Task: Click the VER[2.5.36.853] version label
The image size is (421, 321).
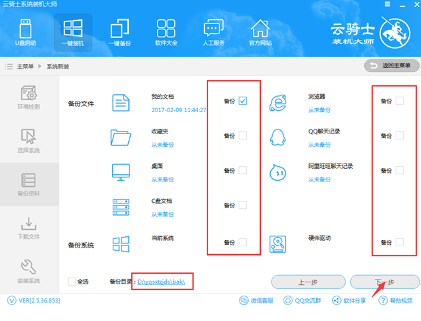Action: pos(39,300)
